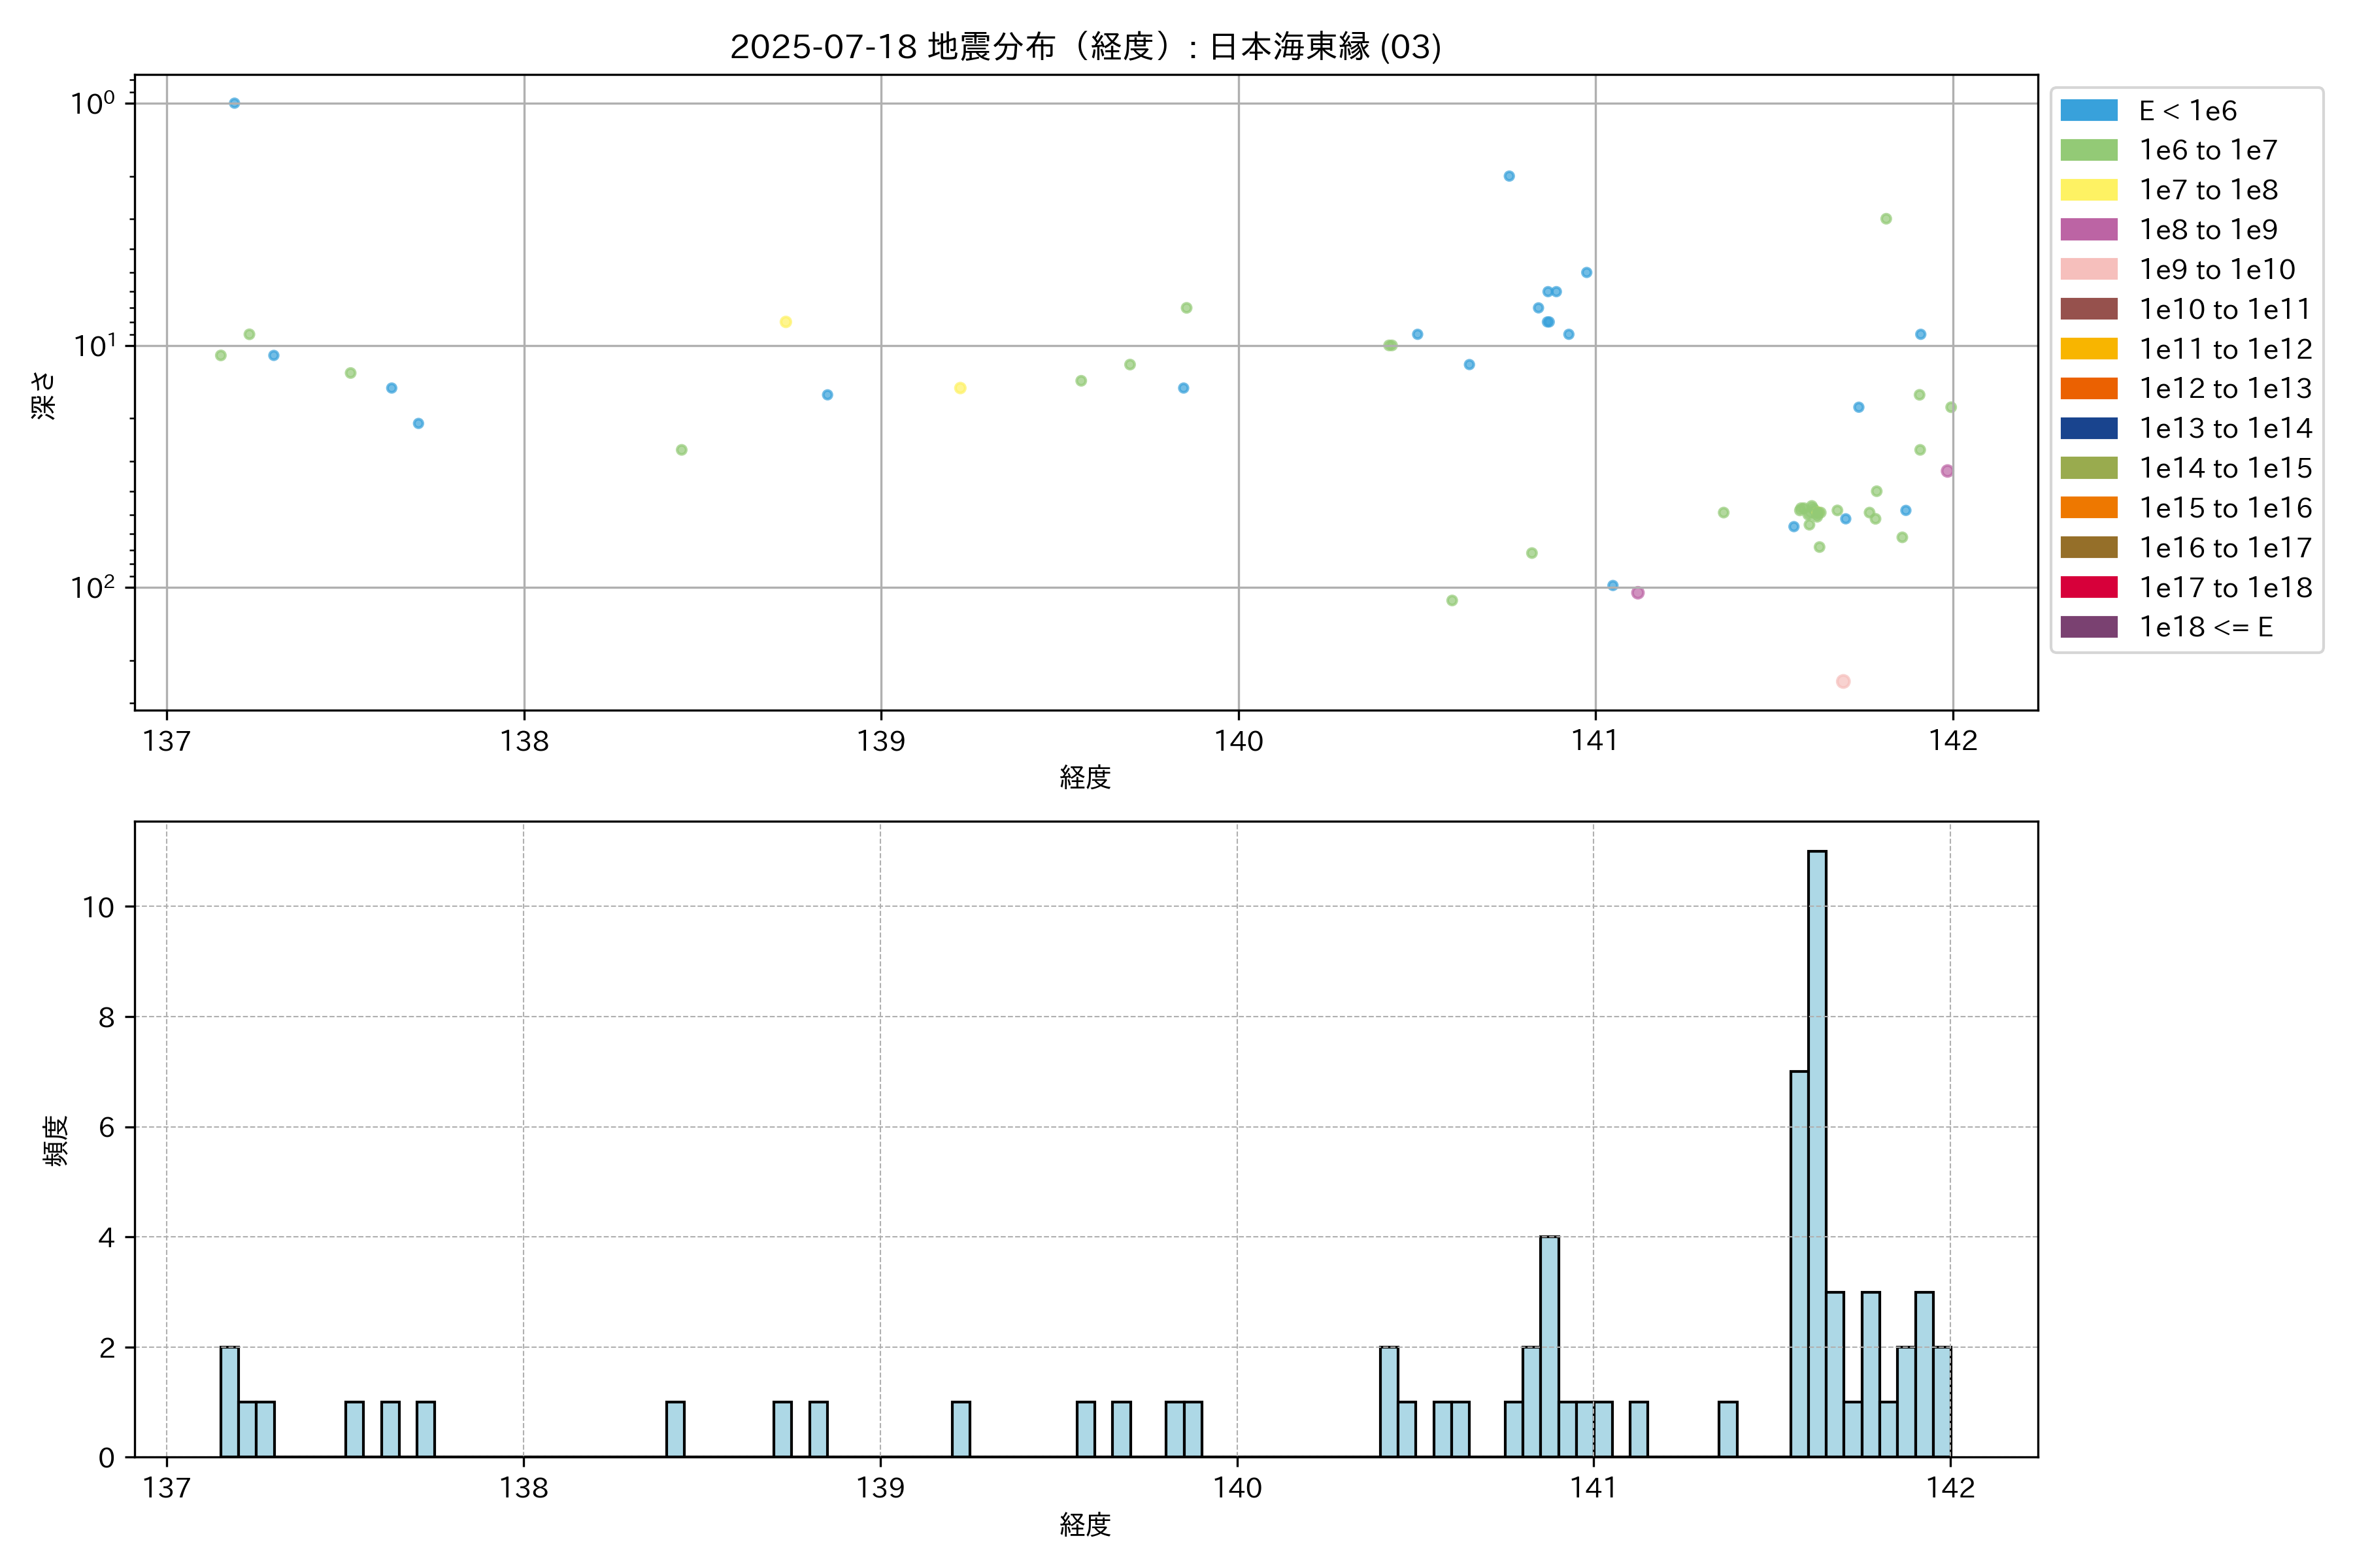
Task: Click the blue scatter point at depth 10^0
Action: (234, 103)
